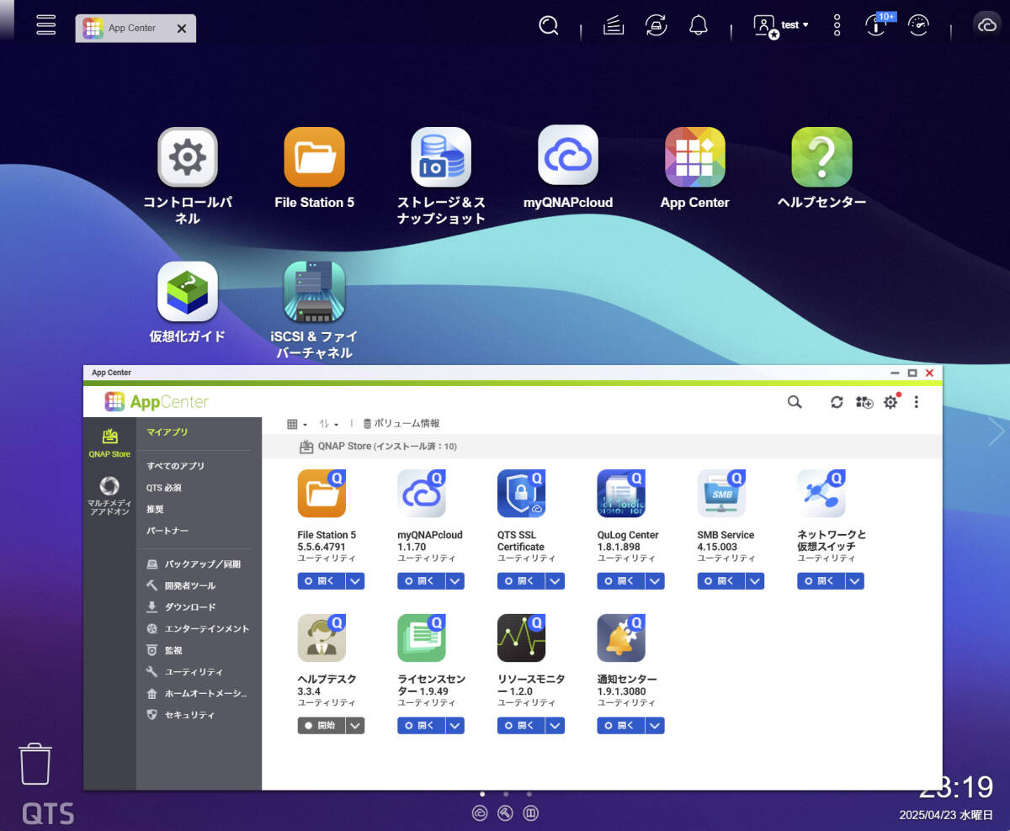Viewport: 1010px width, 831px height.
Task: Expand QuLog Center action dropdown arrow
Action: [656, 580]
